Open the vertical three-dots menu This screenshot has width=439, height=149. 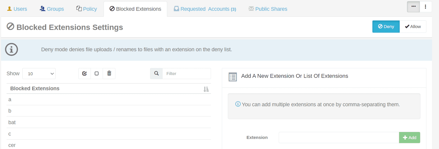click(x=426, y=7)
